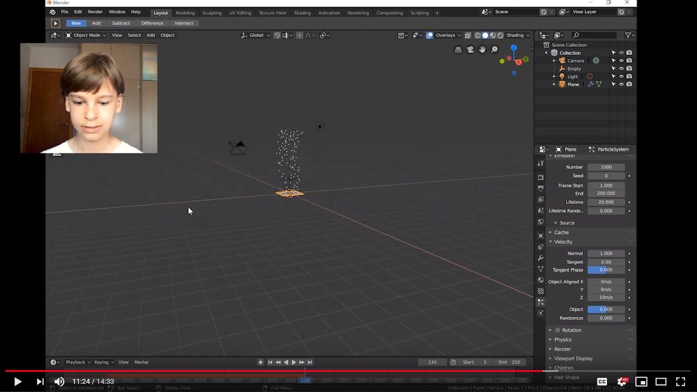Click the hand pan-view viewport icon
The width and height of the screenshot is (697, 392).
tap(483, 50)
